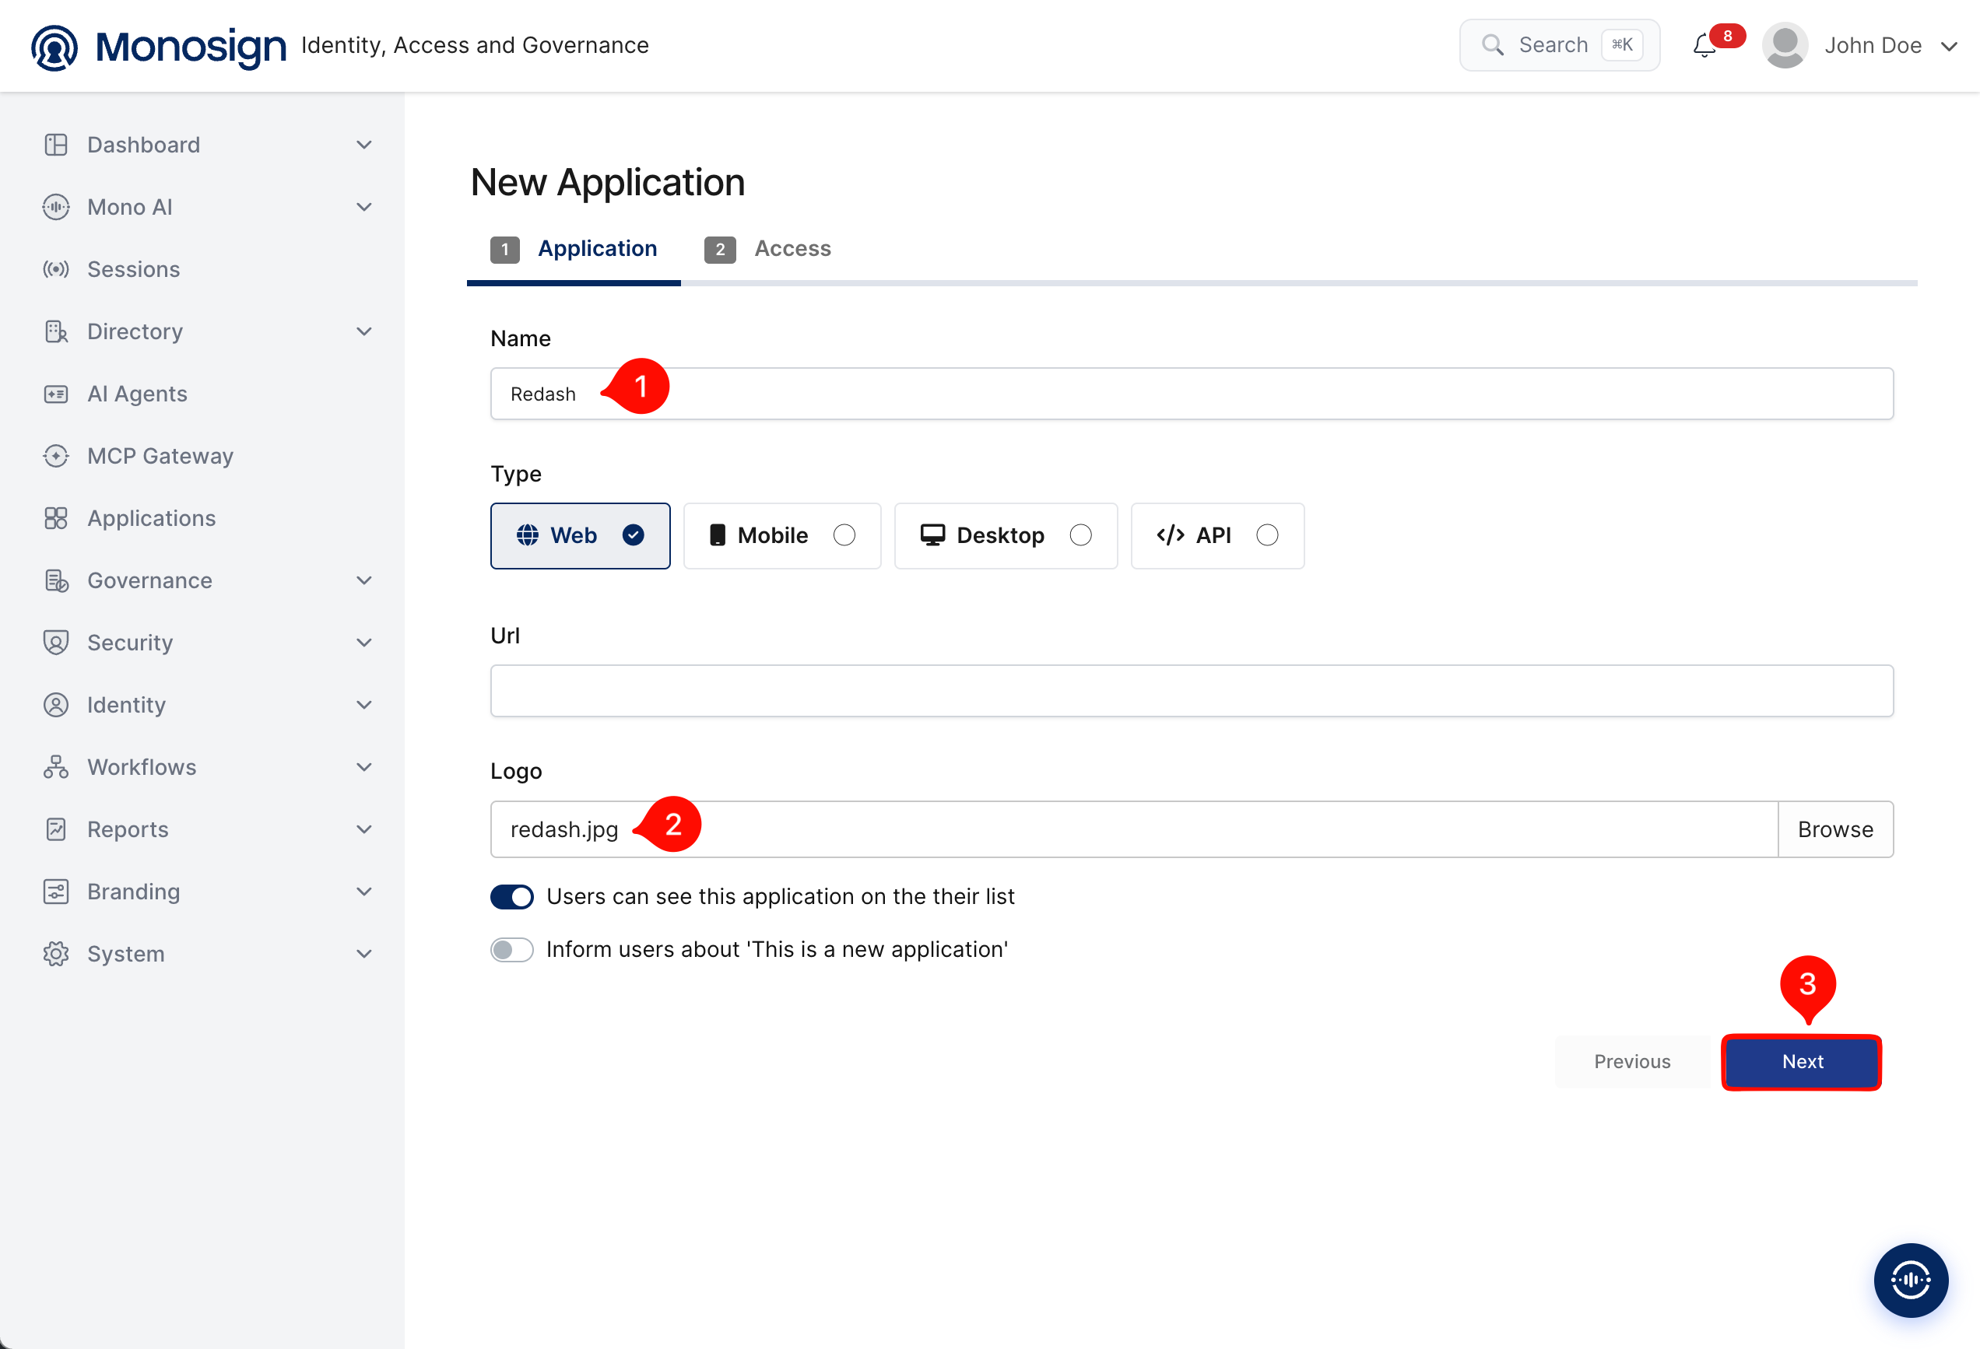Select the Desktop application type
1980x1349 pixels.
[1006, 534]
